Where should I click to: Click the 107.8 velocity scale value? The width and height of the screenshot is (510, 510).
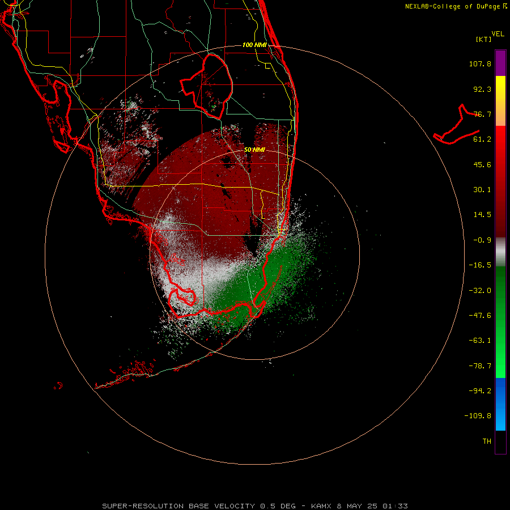tap(480, 63)
